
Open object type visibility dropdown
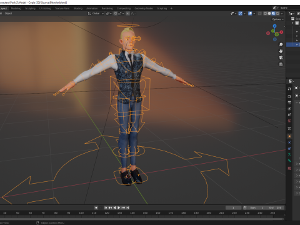(234, 13)
